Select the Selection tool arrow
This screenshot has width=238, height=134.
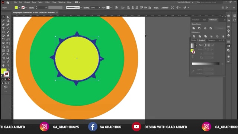(3, 17)
